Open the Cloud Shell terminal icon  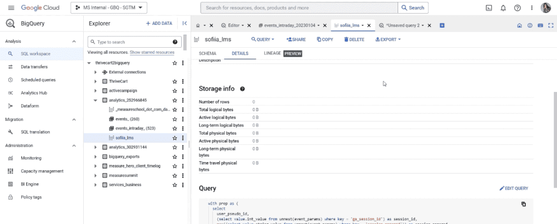(489, 8)
